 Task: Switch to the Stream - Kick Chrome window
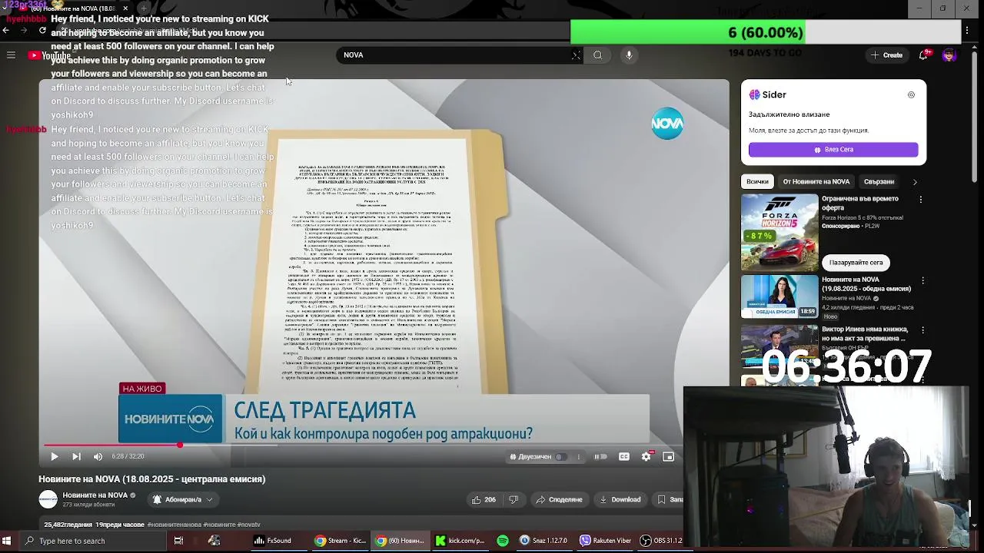(341, 541)
